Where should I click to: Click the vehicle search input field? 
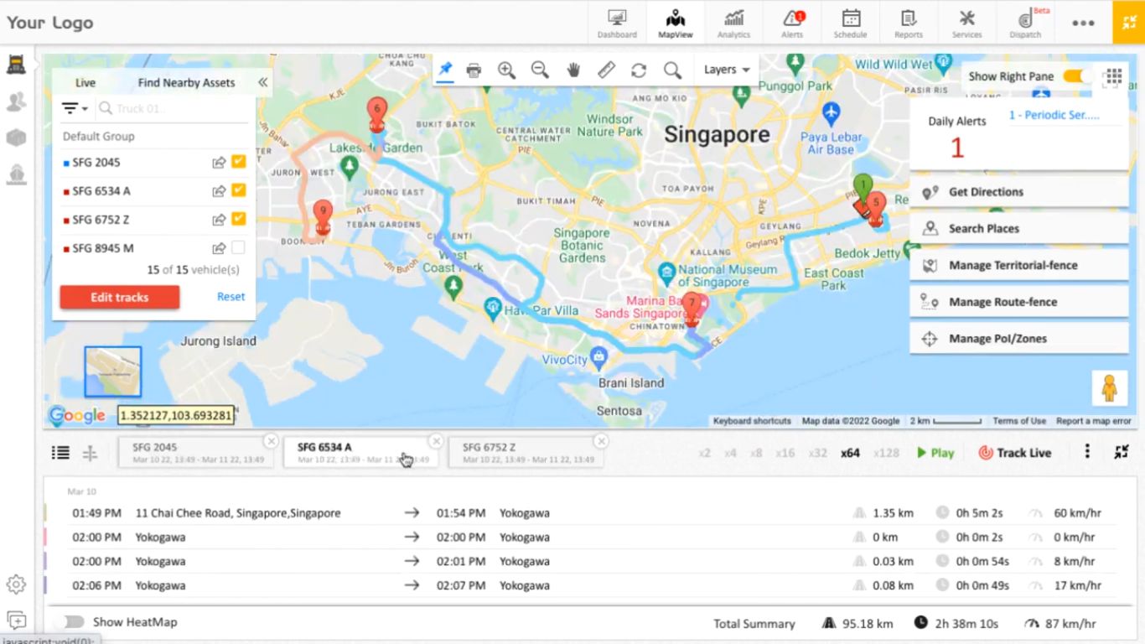point(173,108)
